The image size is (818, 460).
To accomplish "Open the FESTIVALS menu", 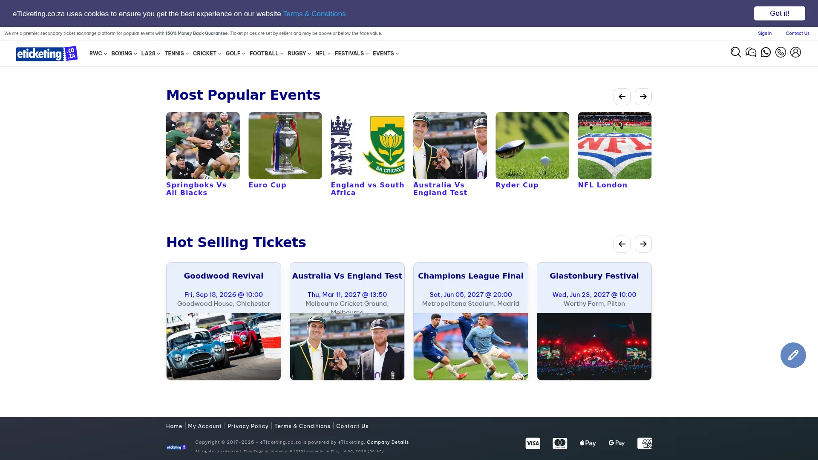I will pos(351,54).
